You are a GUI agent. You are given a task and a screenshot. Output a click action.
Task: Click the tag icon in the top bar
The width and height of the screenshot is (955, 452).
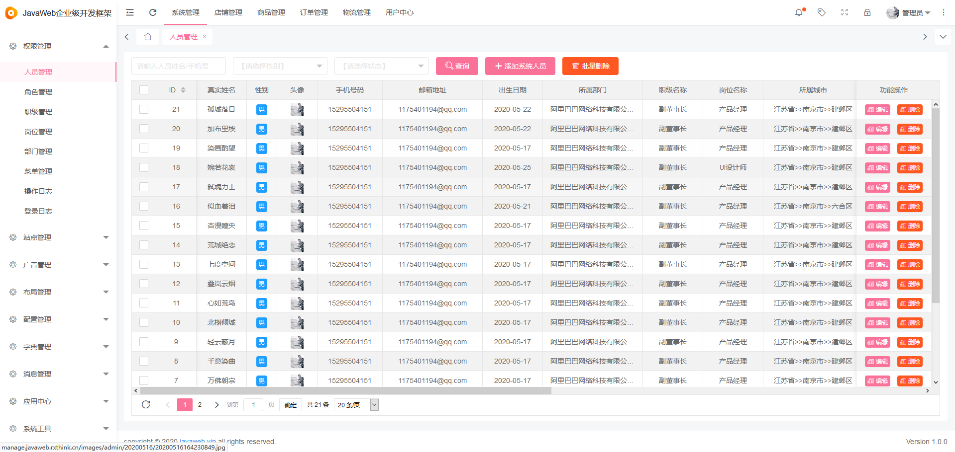[x=821, y=12]
